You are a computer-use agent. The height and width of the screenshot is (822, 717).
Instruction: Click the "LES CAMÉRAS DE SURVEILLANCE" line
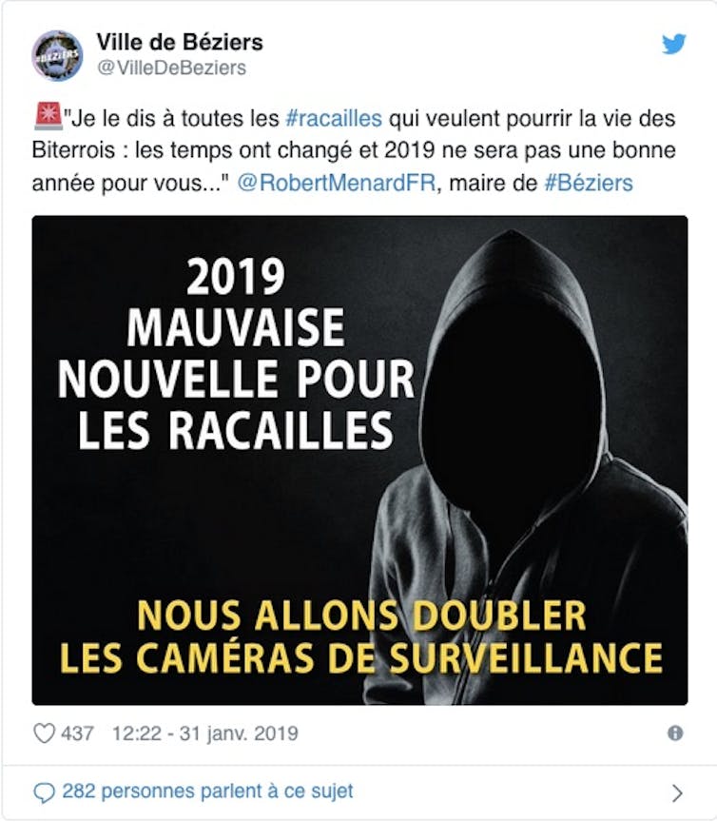point(361,656)
